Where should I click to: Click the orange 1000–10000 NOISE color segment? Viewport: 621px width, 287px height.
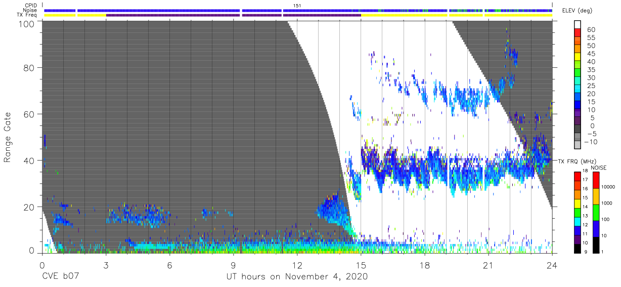click(595, 196)
